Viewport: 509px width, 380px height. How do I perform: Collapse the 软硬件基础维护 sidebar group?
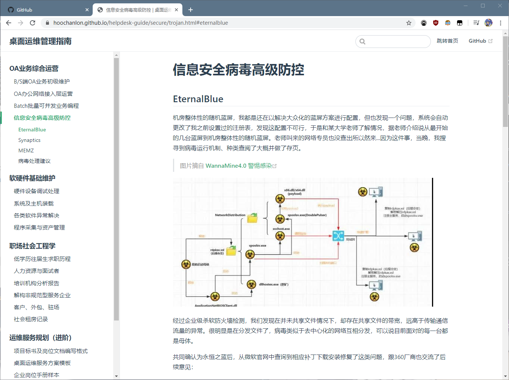point(32,178)
